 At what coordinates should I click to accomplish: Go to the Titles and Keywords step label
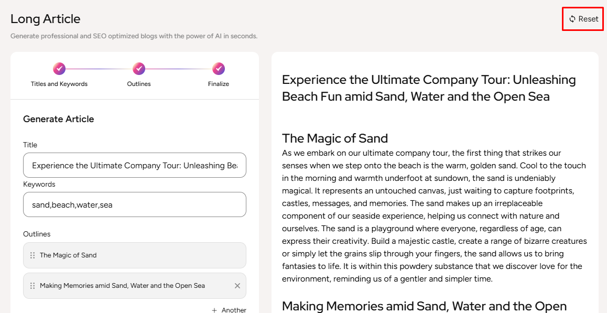(x=59, y=84)
